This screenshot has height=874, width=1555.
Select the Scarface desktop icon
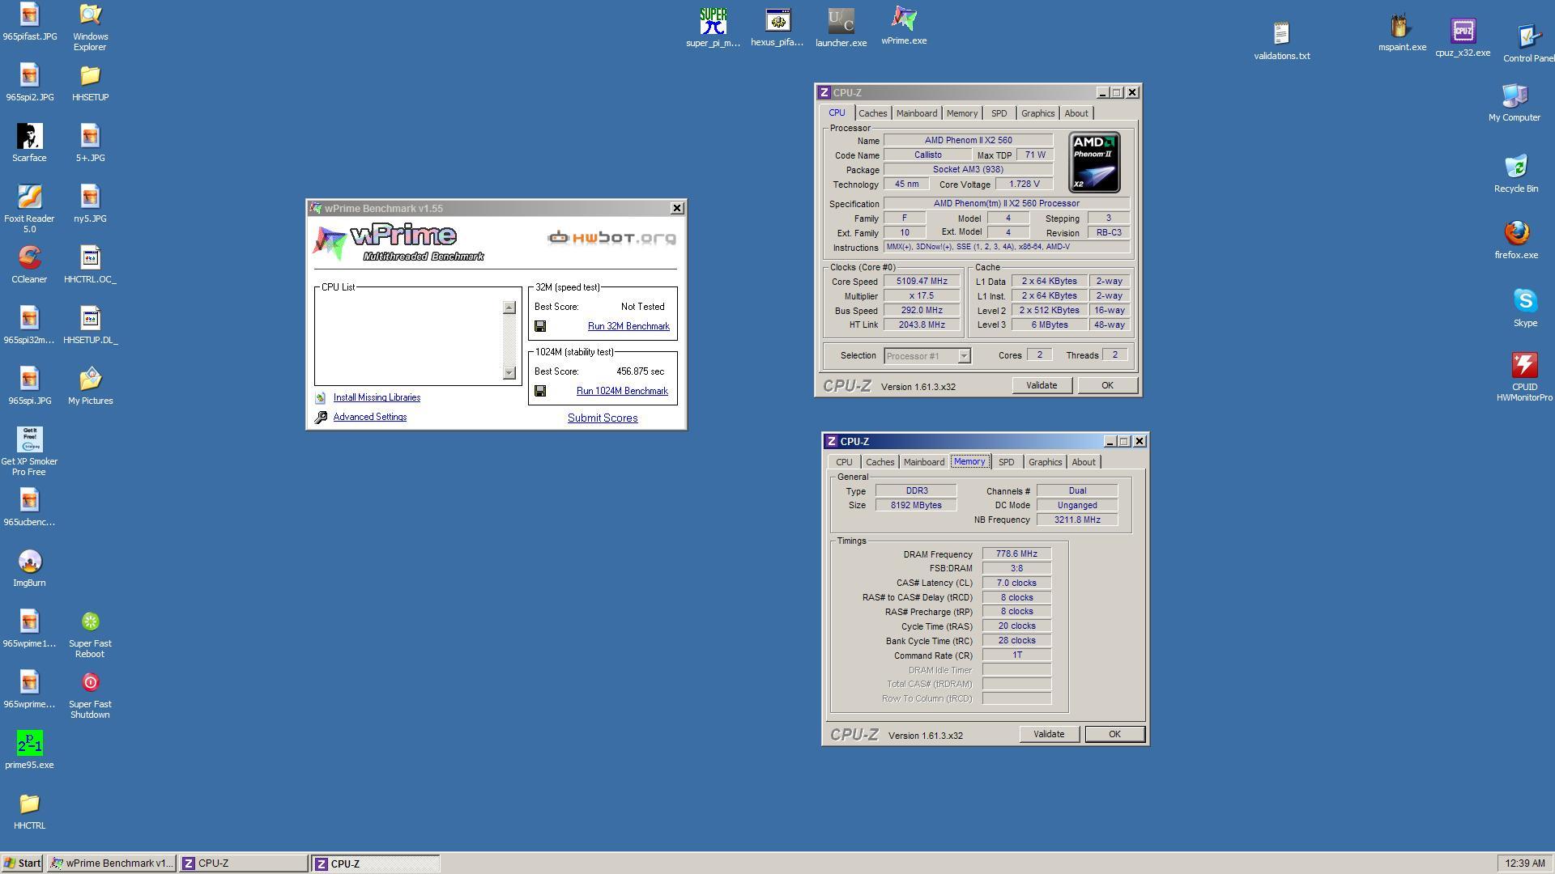click(x=29, y=143)
